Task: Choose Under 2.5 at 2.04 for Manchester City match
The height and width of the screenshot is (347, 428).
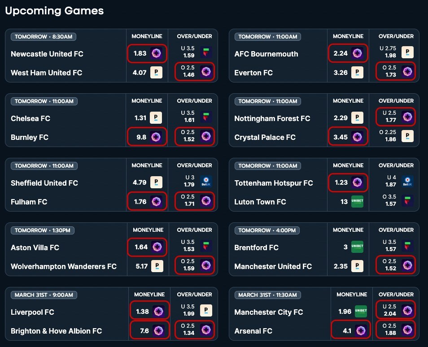Action: point(396,310)
